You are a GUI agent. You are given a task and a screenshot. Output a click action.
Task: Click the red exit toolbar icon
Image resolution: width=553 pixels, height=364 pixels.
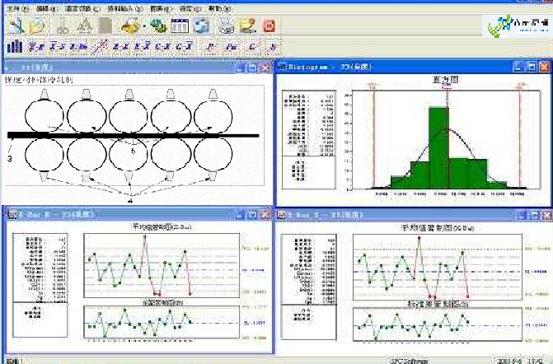pos(269,26)
